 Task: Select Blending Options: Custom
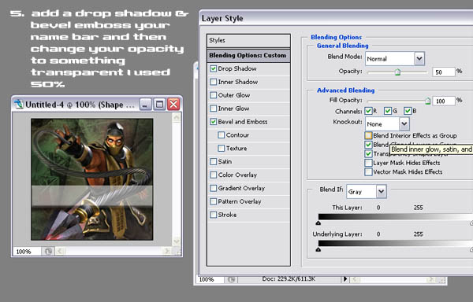pyautogui.click(x=248, y=55)
